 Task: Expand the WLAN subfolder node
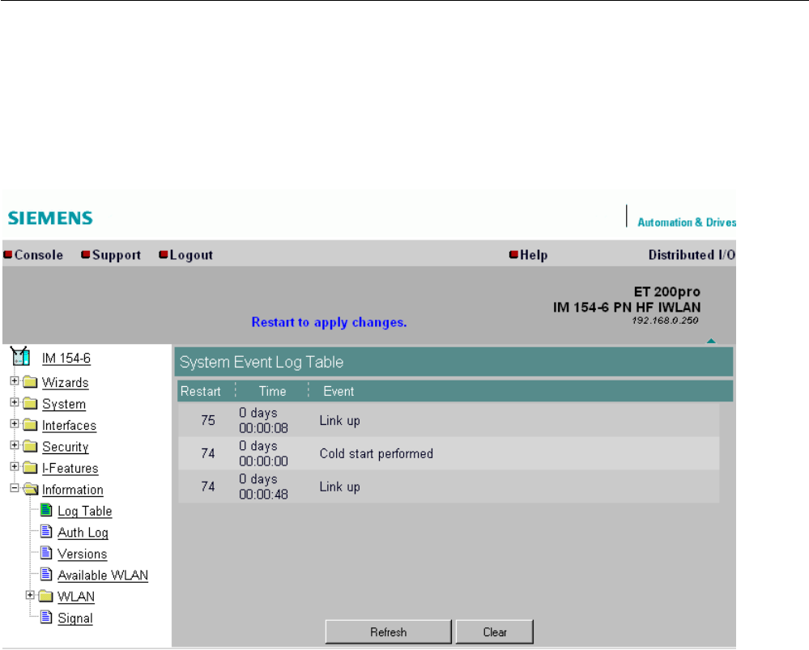(30, 595)
